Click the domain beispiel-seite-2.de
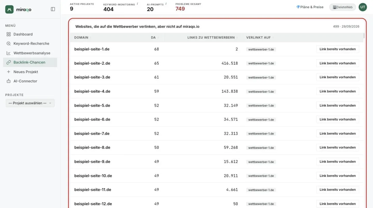 coord(92,63)
